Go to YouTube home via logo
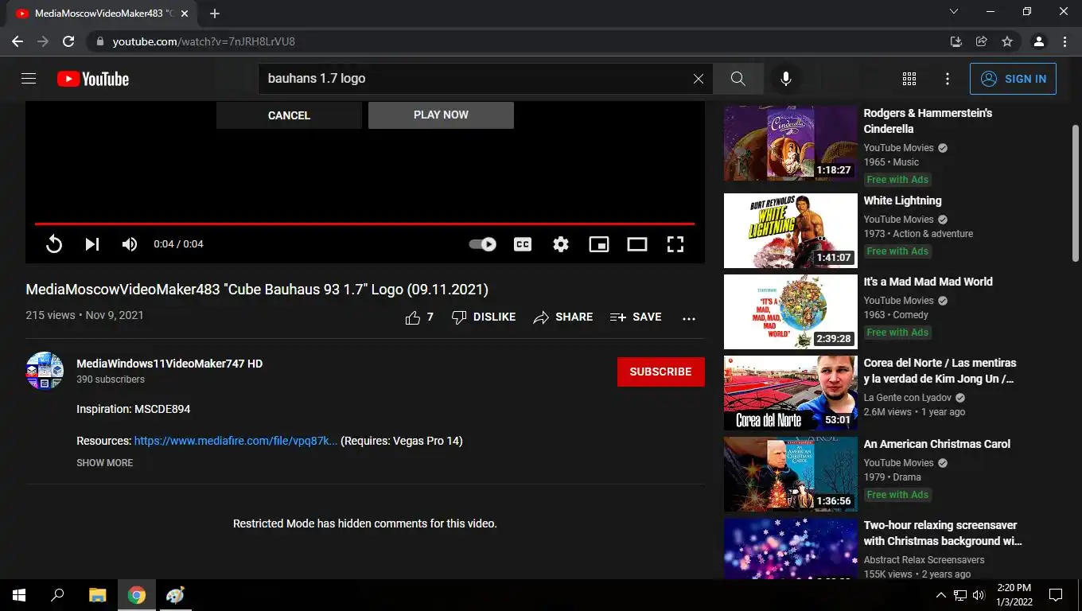This screenshot has height=611, width=1082. (93, 79)
